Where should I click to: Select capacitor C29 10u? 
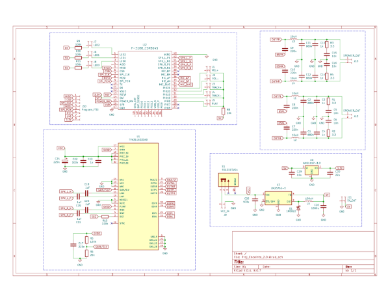291,173
